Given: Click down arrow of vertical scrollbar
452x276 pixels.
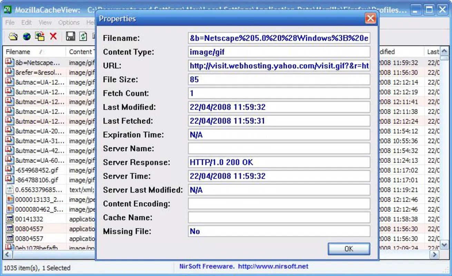Looking at the screenshot, I should pos(444,245).
